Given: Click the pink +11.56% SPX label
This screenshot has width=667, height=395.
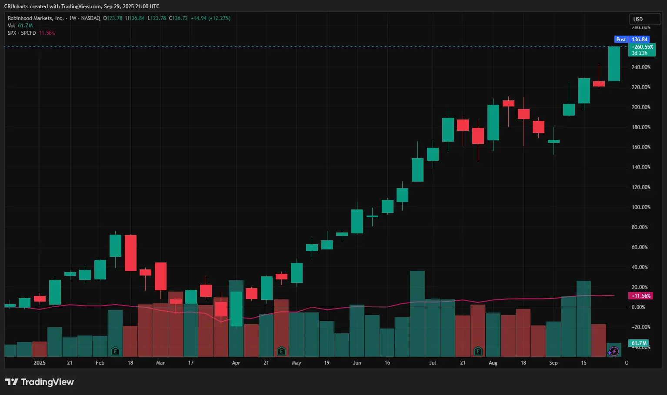Looking at the screenshot, I should pos(641,296).
